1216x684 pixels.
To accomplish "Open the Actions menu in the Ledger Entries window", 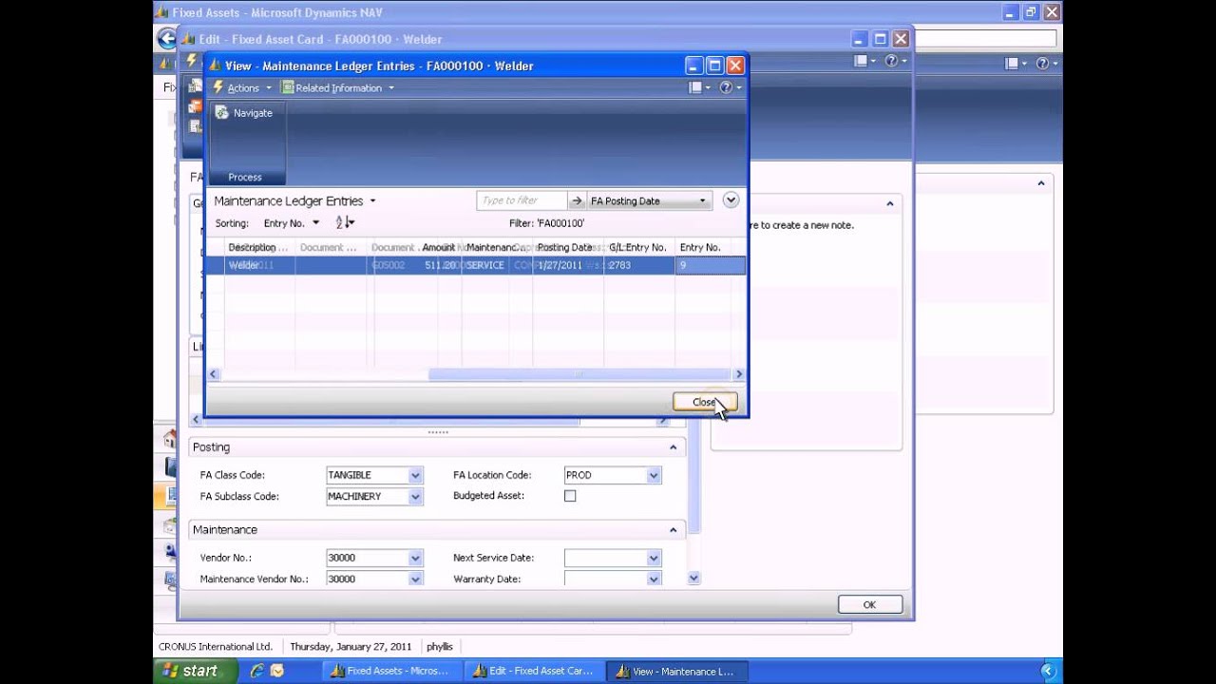I will tap(241, 87).
